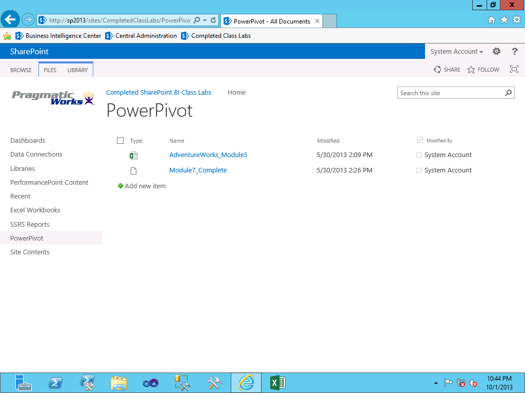Open the LIBRARY ribbon tab
The image size is (525, 393).
coord(77,70)
